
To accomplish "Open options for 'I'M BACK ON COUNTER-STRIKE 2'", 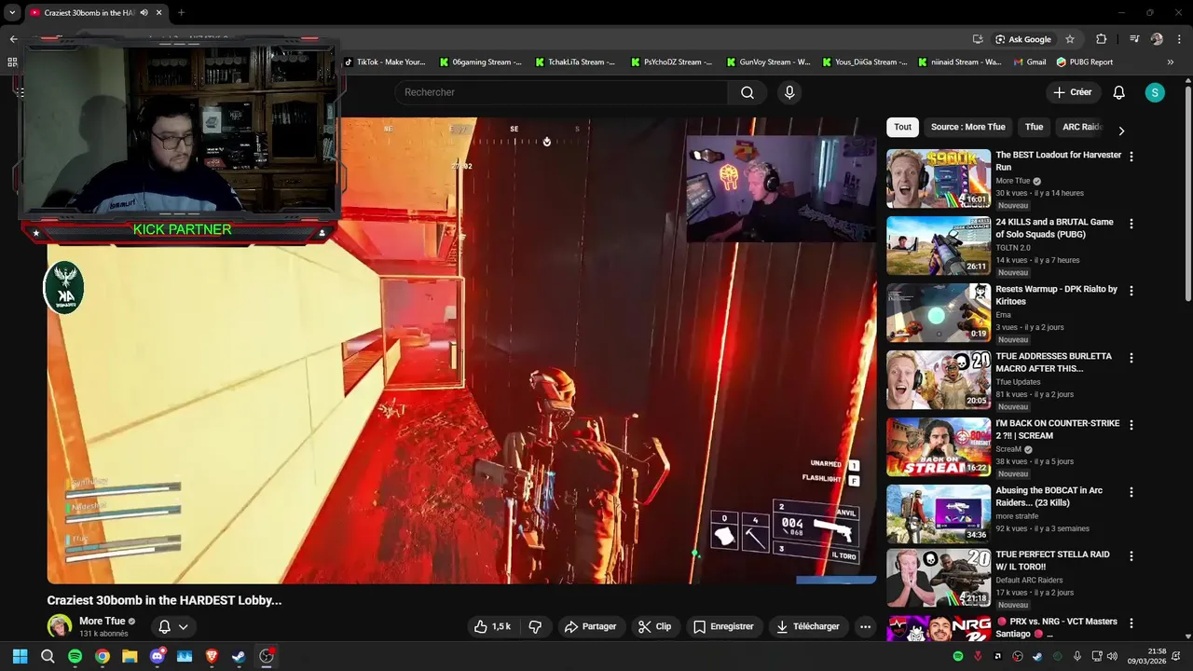I will point(1131,425).
